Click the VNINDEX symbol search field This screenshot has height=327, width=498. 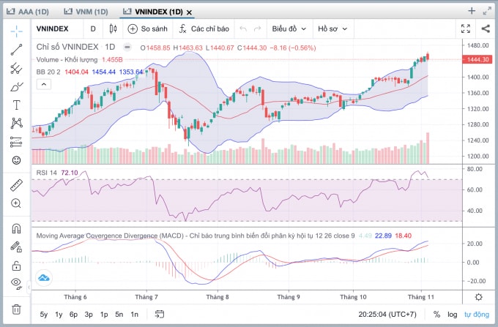53,29
